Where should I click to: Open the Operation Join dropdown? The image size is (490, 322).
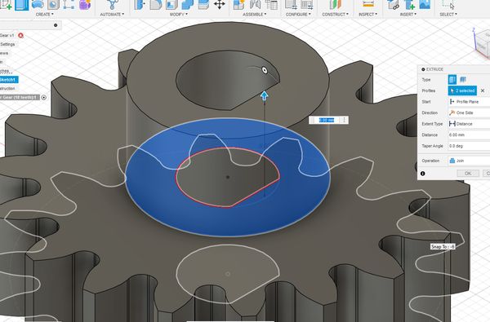click(469, 161)
